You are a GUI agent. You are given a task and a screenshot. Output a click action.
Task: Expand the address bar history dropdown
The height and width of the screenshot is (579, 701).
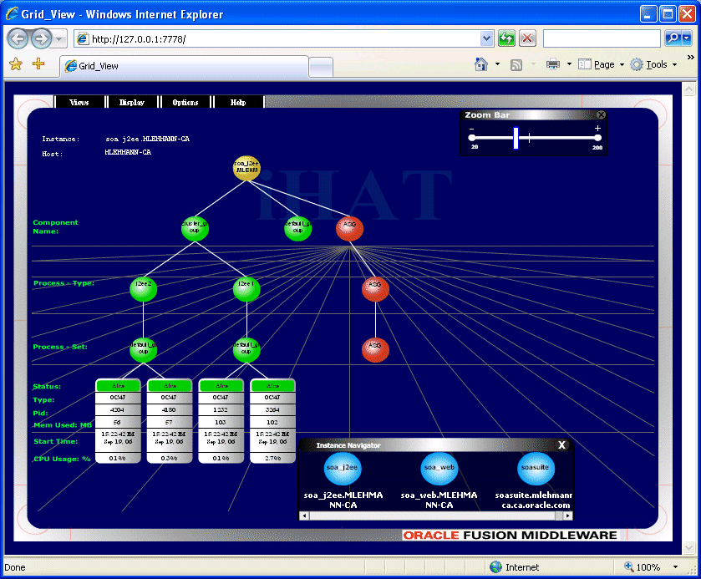coord(486,39)
